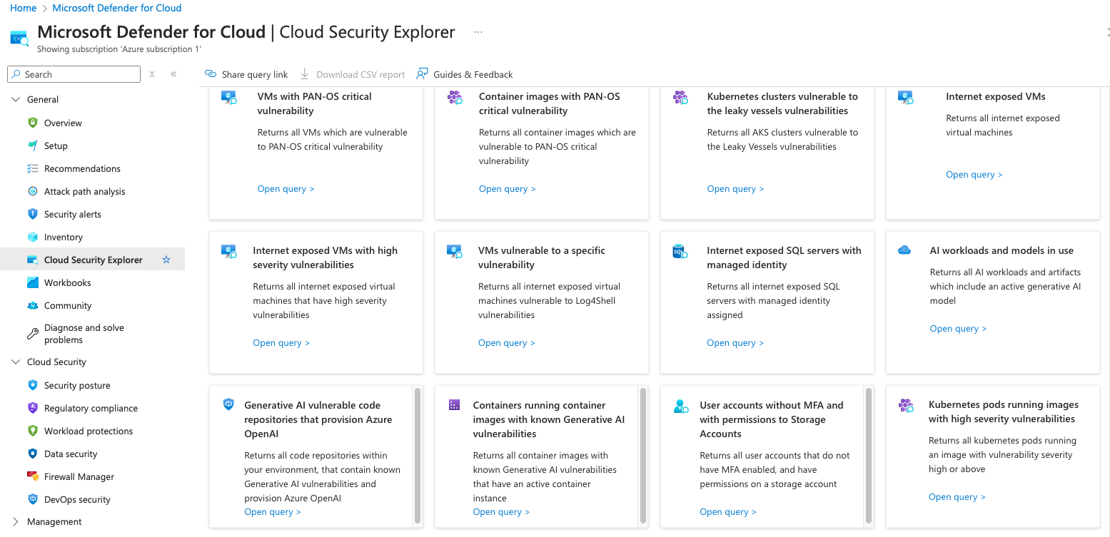This screenshot has width=1110, height=537.
Task: Open query for AI workloads and models
Action: (x=958, y=329)
